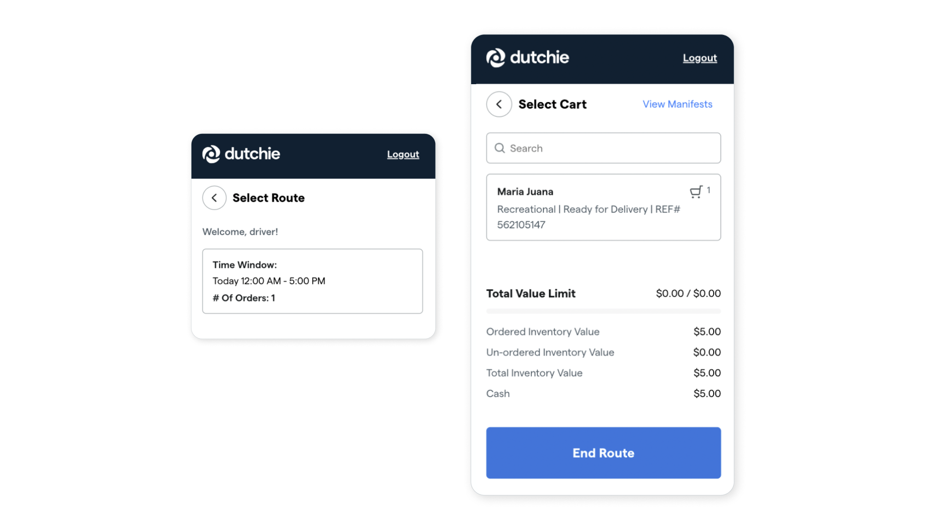Select the Time Window route card
Screen dimensions: 943x530
[312, 281]
